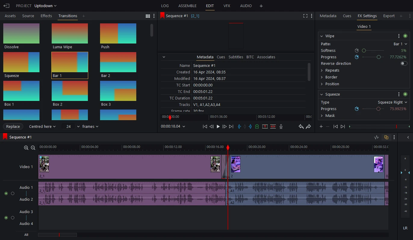Viewport: 413px width, 240px height.
Task: Exit the project using the back arrow icon
Action: click(6, 6)
